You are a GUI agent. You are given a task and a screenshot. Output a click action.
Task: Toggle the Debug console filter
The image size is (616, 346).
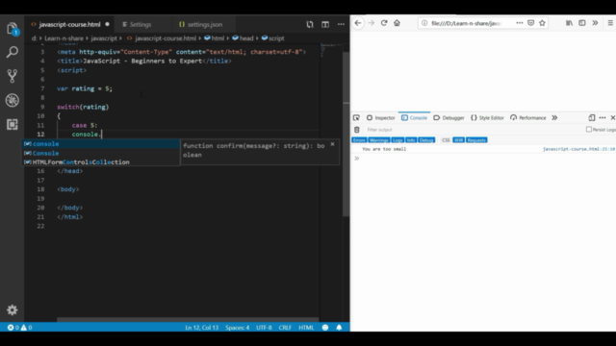pos(426,140)
